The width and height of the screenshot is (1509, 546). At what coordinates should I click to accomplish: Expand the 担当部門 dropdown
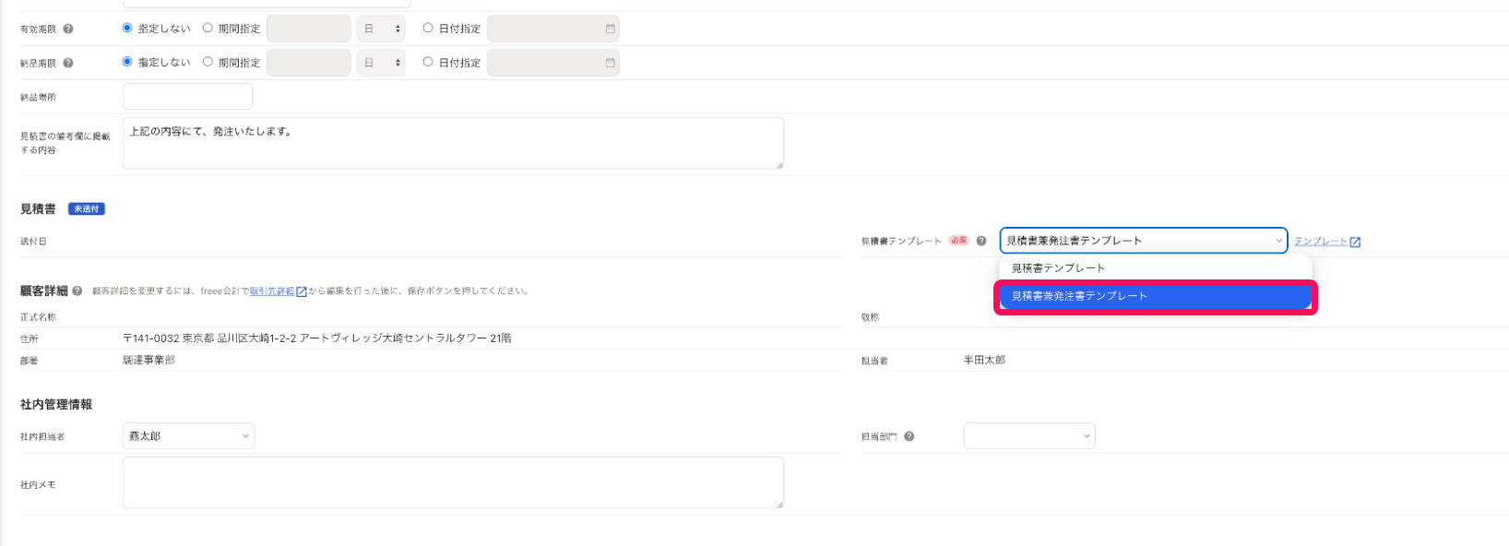point(1029,436)
